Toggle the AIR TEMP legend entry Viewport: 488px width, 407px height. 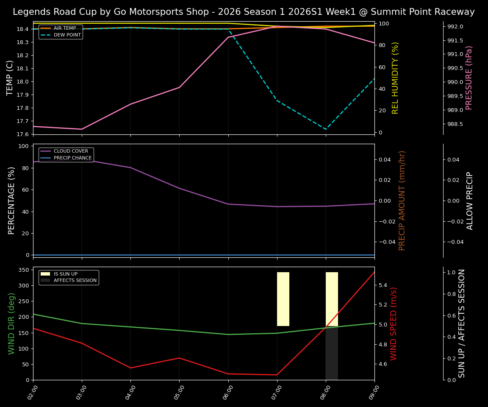pyautogui.click(x=64, y=28)
